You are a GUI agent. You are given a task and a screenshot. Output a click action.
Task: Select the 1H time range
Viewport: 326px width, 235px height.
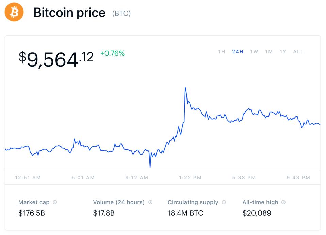222,52
